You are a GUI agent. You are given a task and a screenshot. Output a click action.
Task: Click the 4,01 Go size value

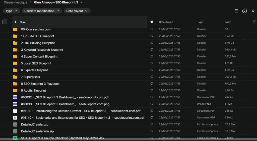coord(229,90)
